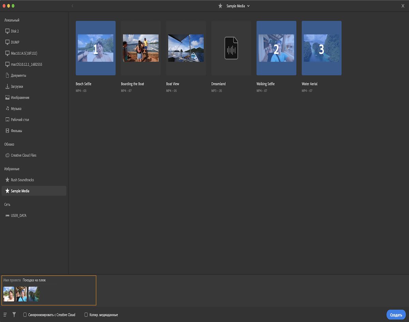This screenshot has width=409, height=322.
Task: Deselect the Water Aerial clip thumbnail
Action: pyautogui.click(x=321, y=48)
